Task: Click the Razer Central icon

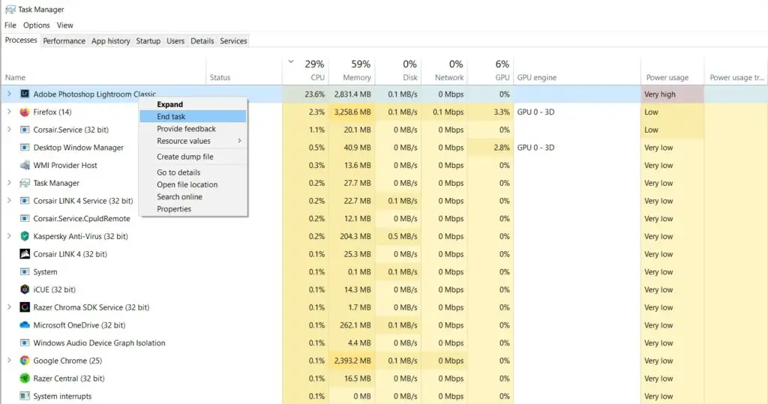Action: [25, 379]
